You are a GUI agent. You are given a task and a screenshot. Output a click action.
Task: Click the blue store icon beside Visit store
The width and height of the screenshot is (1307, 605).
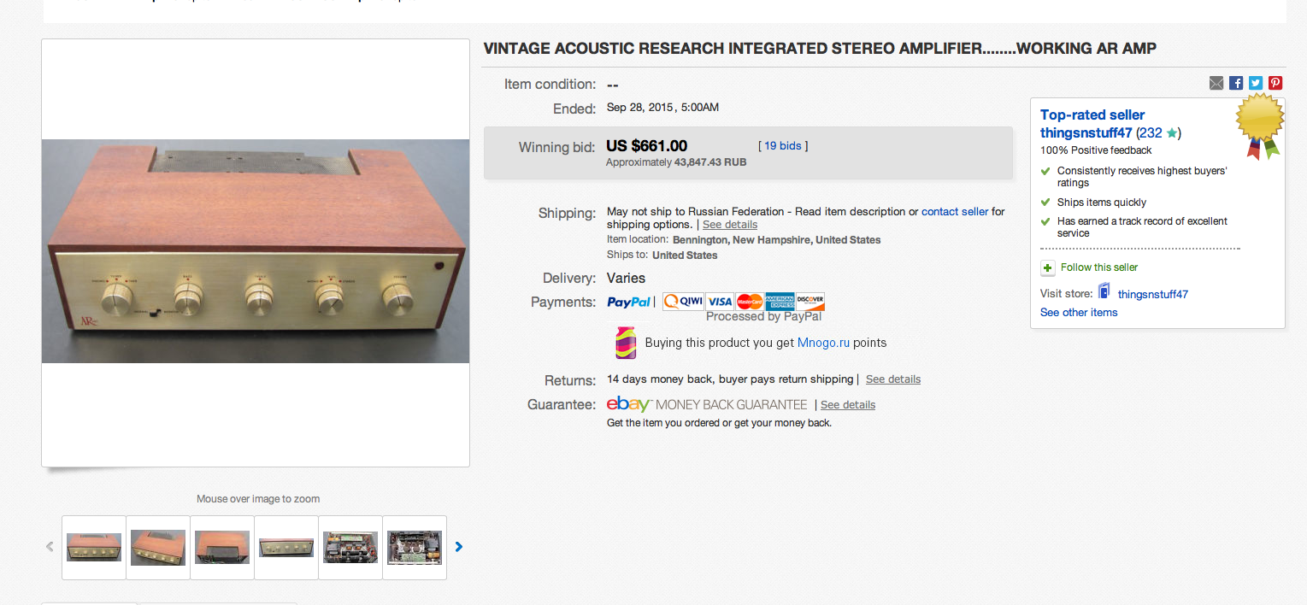[x=1104, y=291]
